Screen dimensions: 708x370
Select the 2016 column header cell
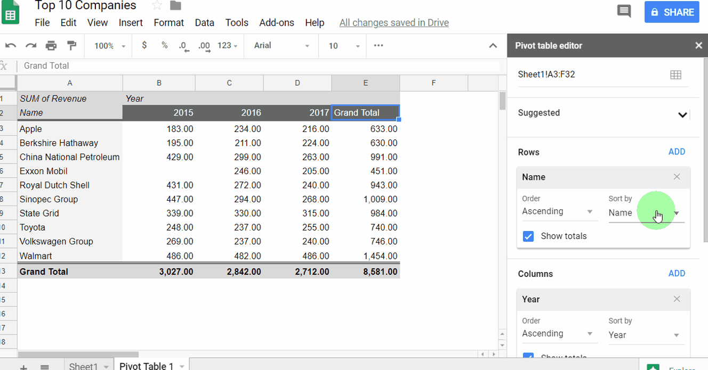229,113
